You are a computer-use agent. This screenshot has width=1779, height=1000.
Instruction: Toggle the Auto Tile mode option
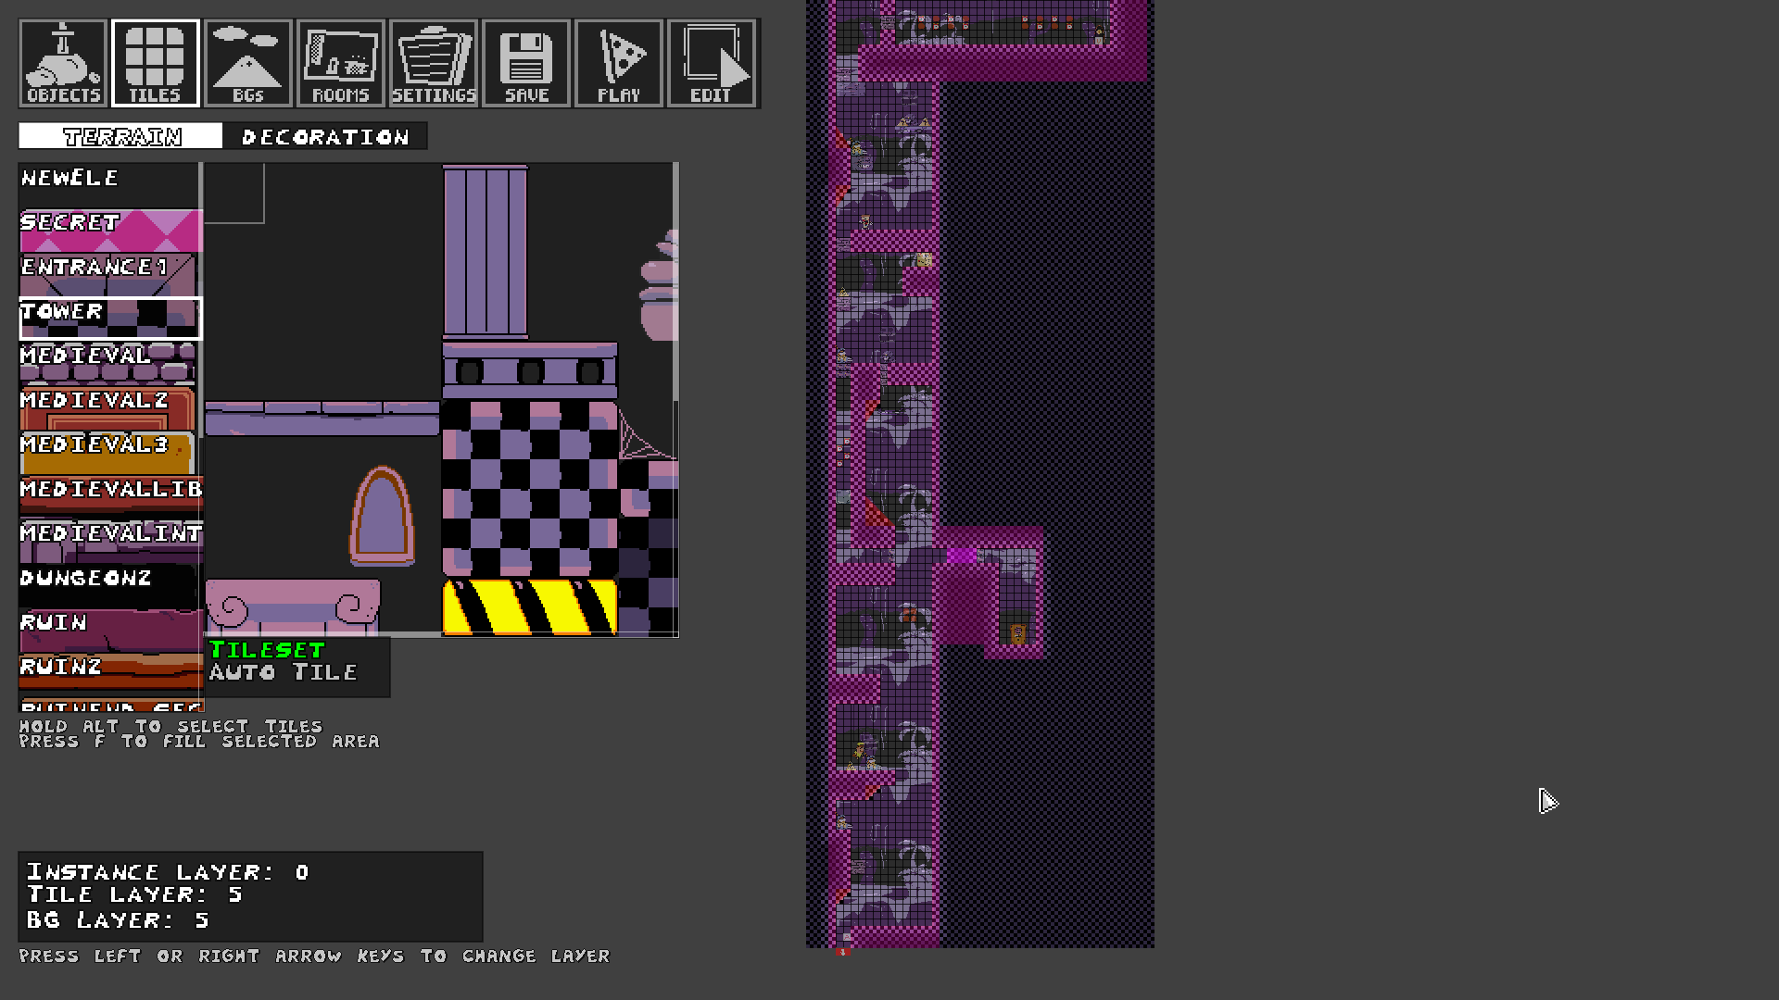283,673
